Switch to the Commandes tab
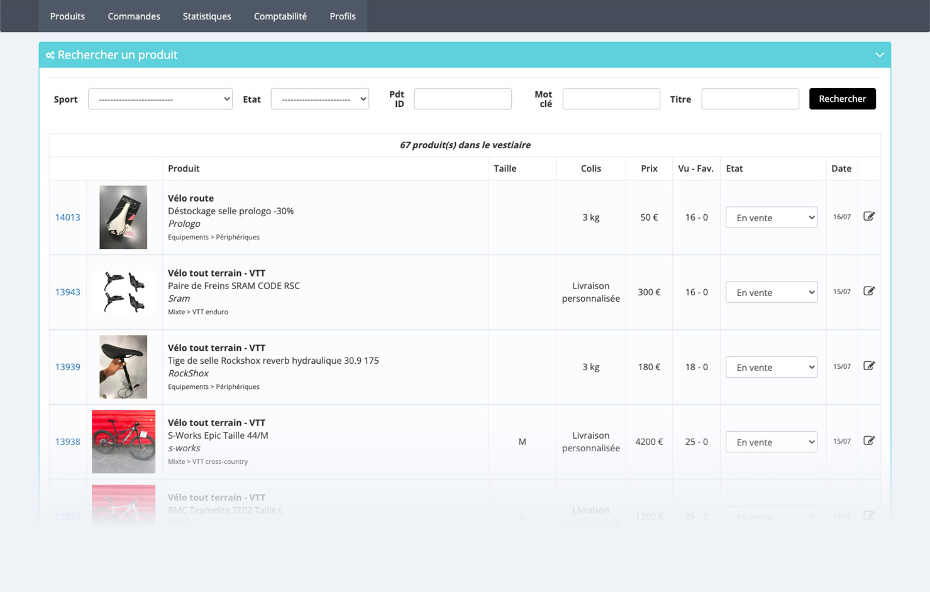Image resolution: width=930 pixels, height=592 pixels. (x=134, y=16)
